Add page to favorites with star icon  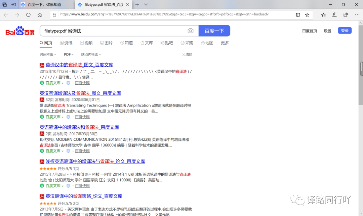click(307, 15)
